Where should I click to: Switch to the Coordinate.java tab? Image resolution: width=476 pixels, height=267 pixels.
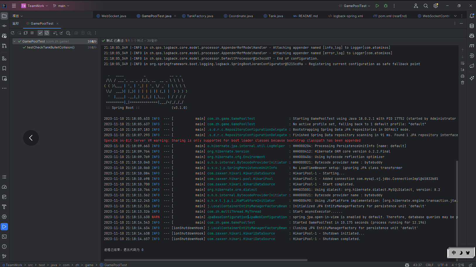(238, 16)
